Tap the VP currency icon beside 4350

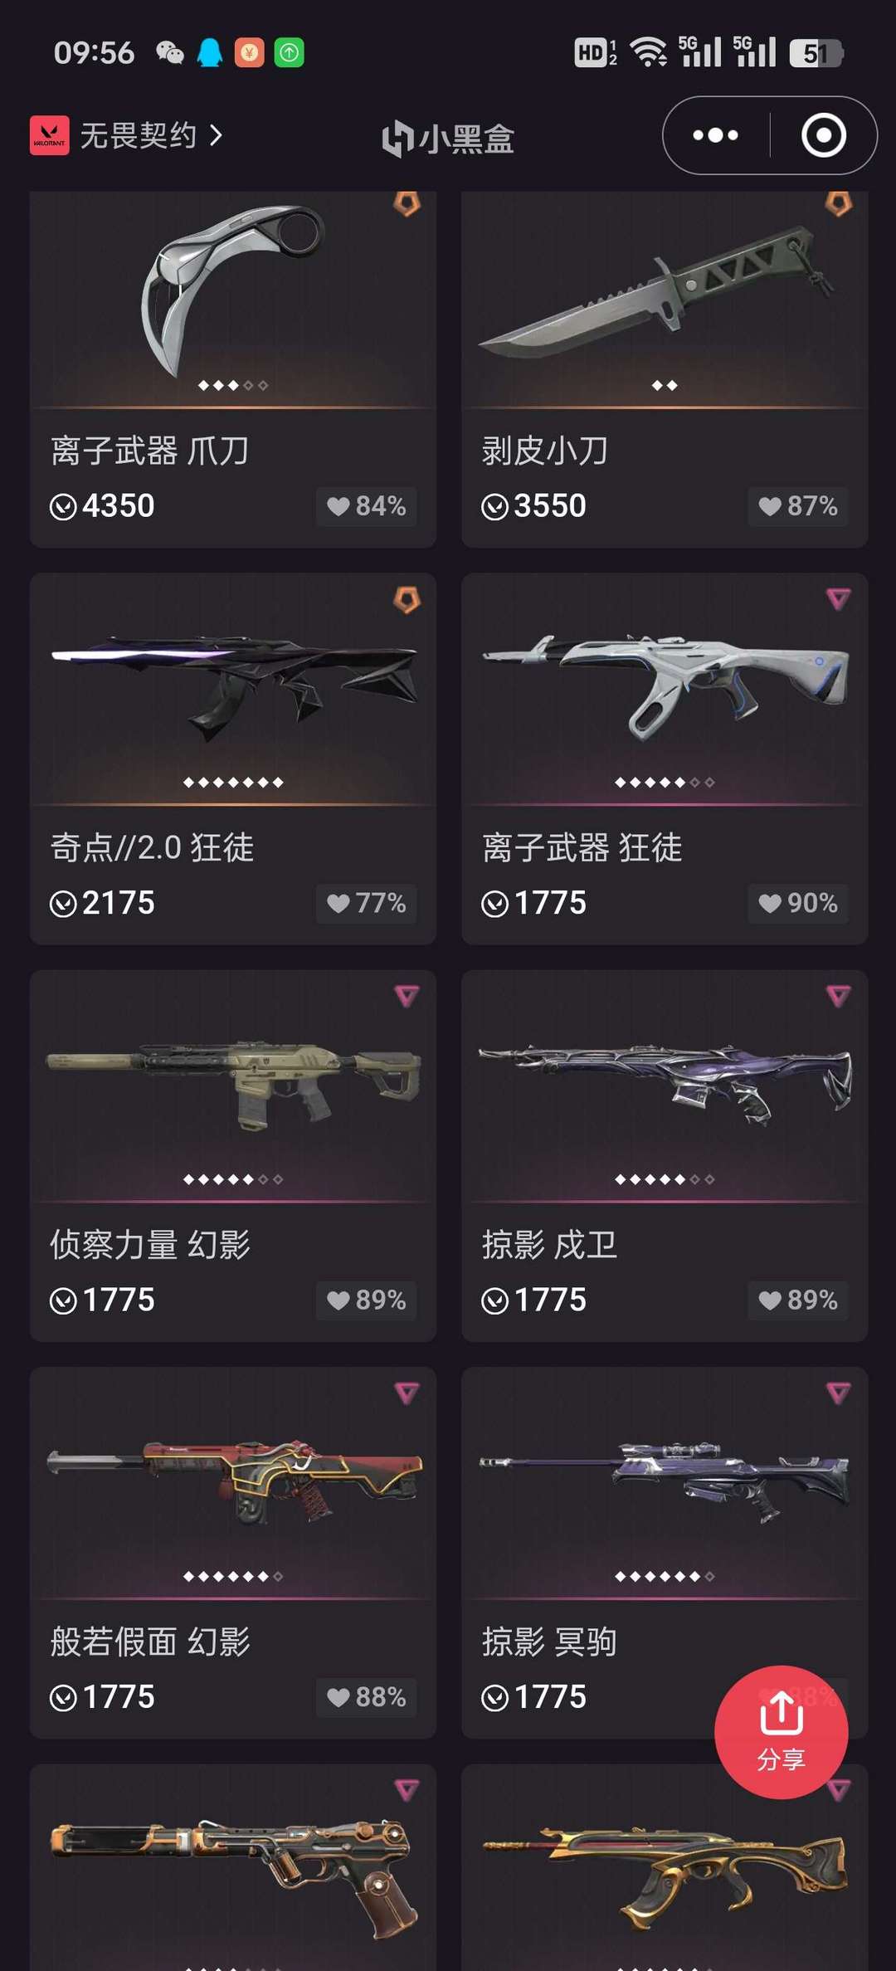[63, 506]
